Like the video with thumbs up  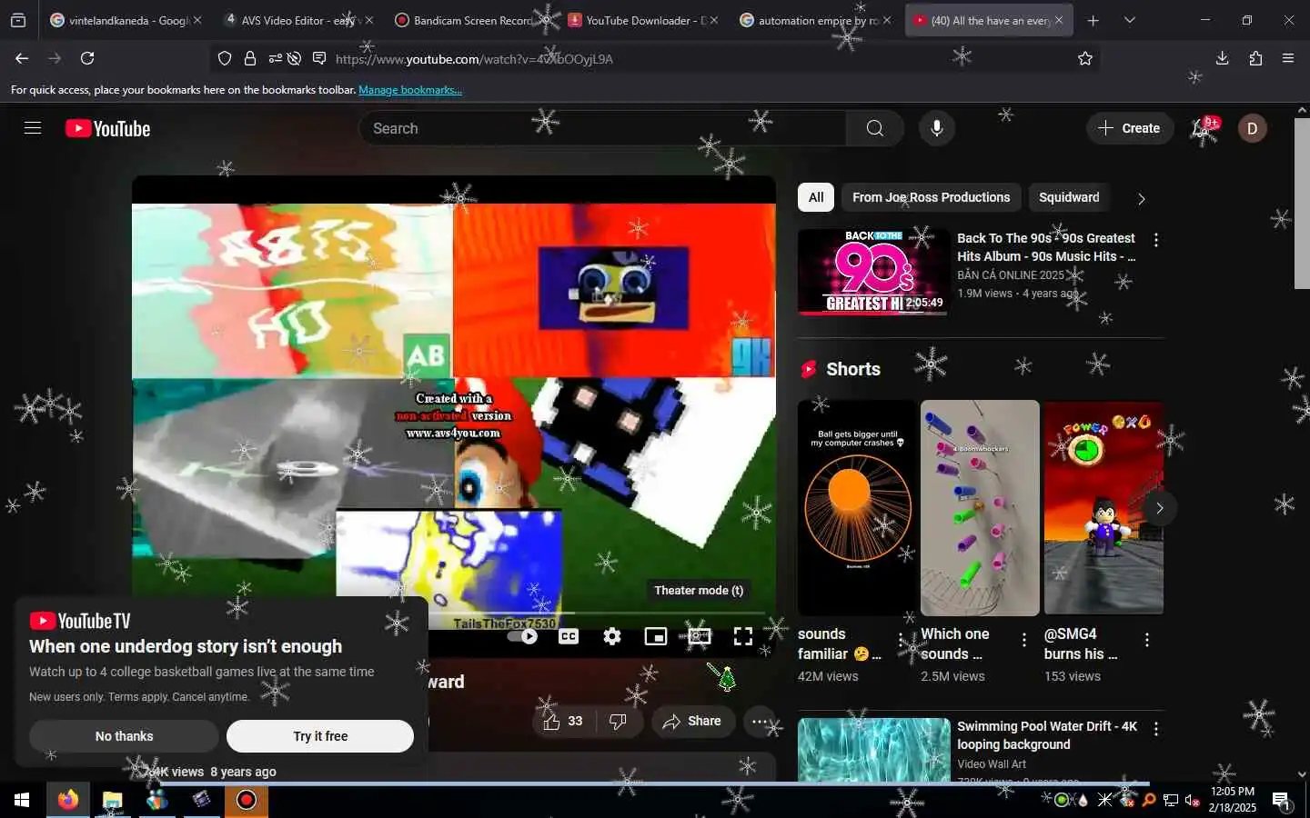point(563,721)
